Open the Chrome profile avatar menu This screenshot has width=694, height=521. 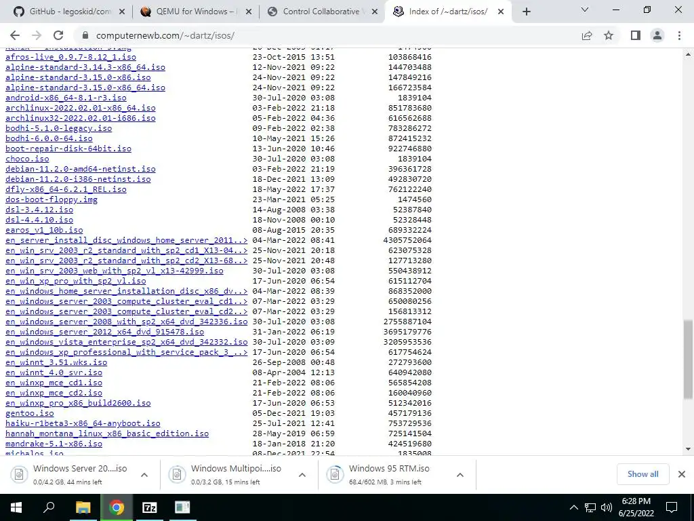coord(657,35)
